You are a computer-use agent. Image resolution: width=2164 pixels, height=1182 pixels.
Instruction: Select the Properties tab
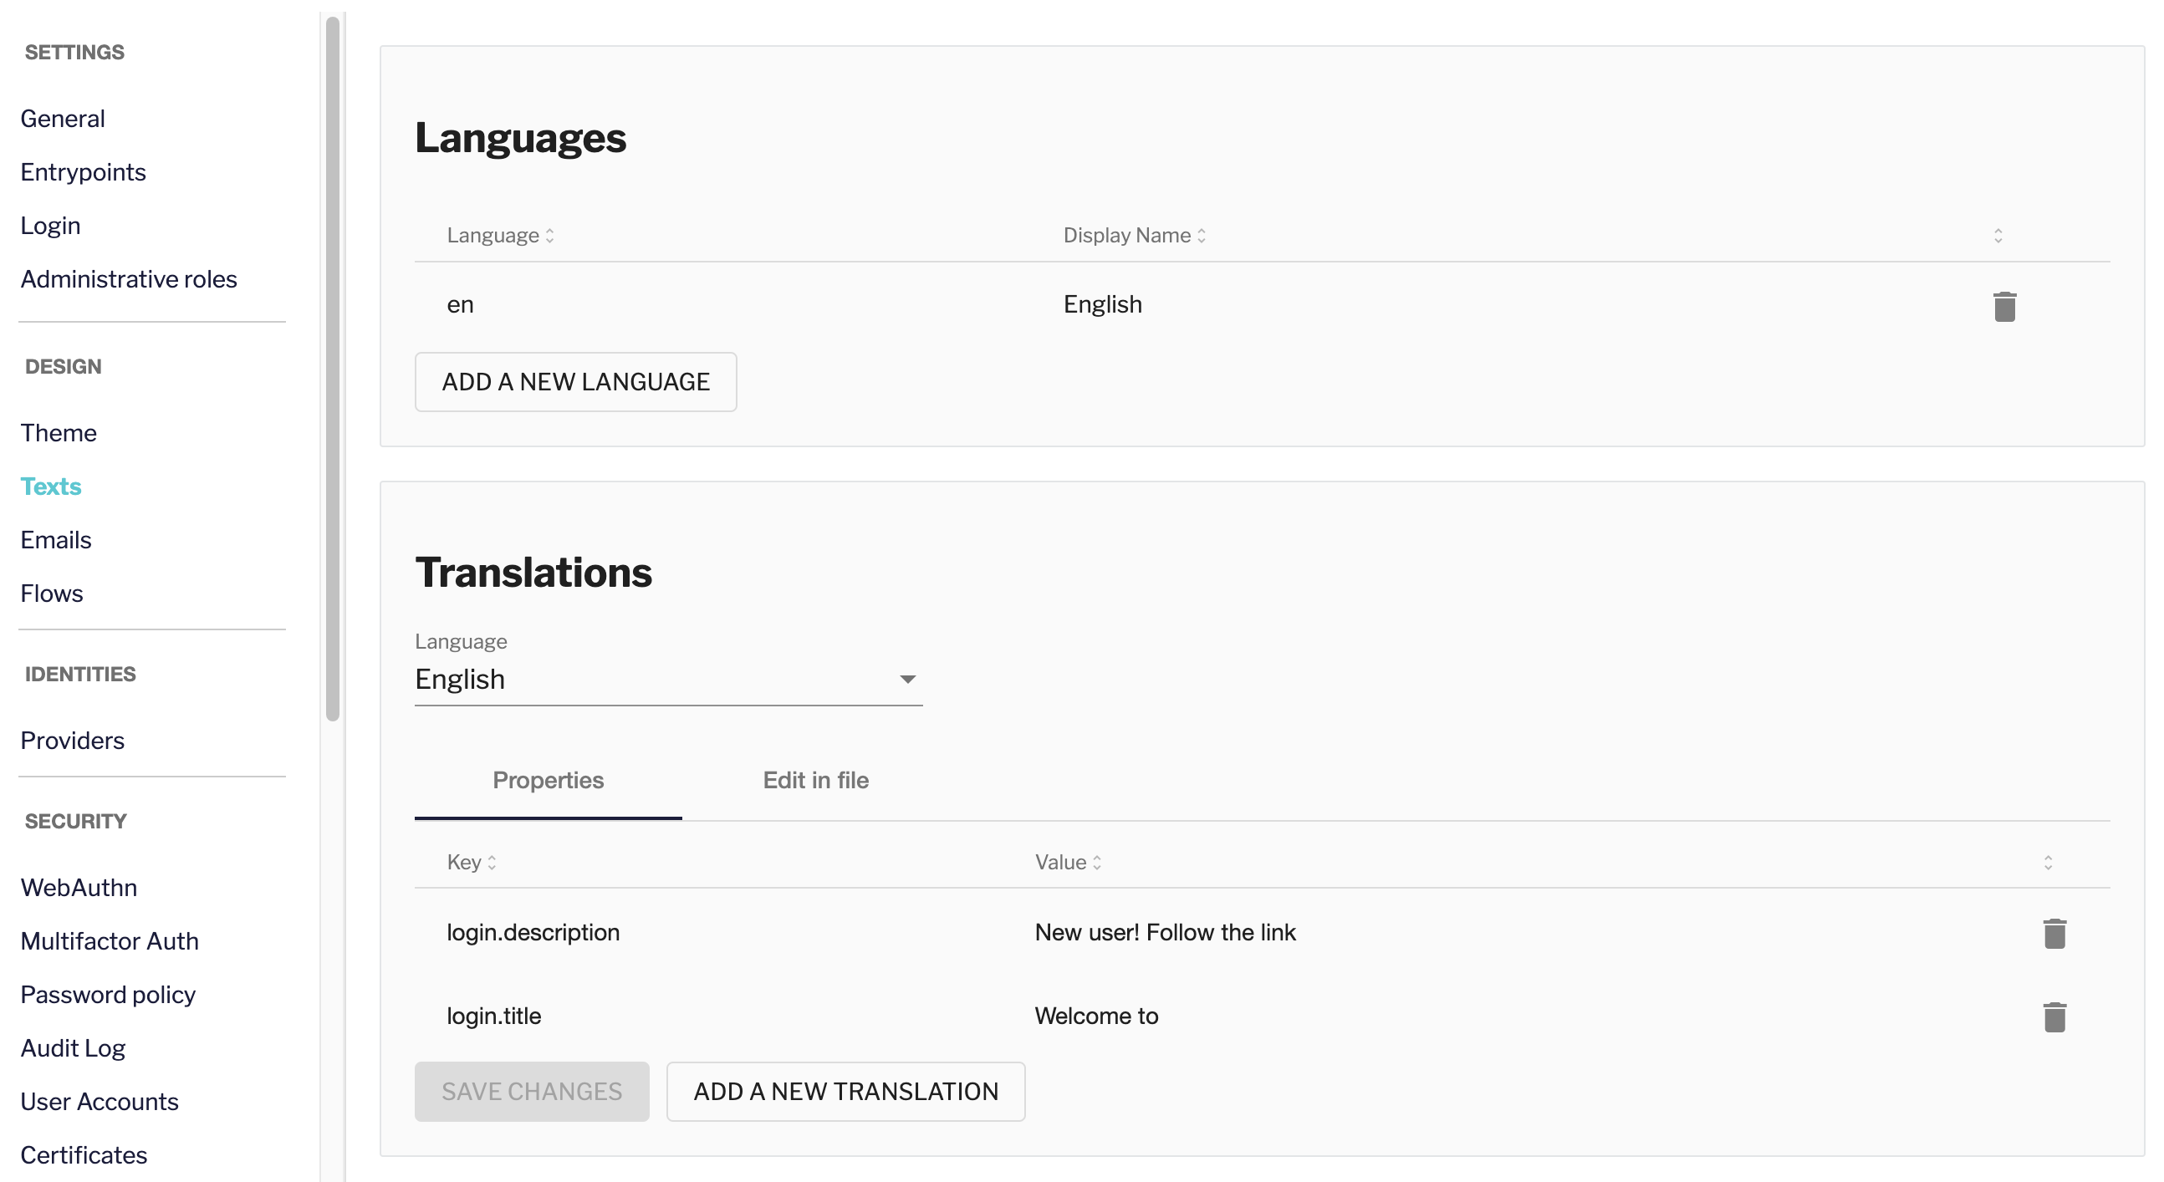(548, 781)
